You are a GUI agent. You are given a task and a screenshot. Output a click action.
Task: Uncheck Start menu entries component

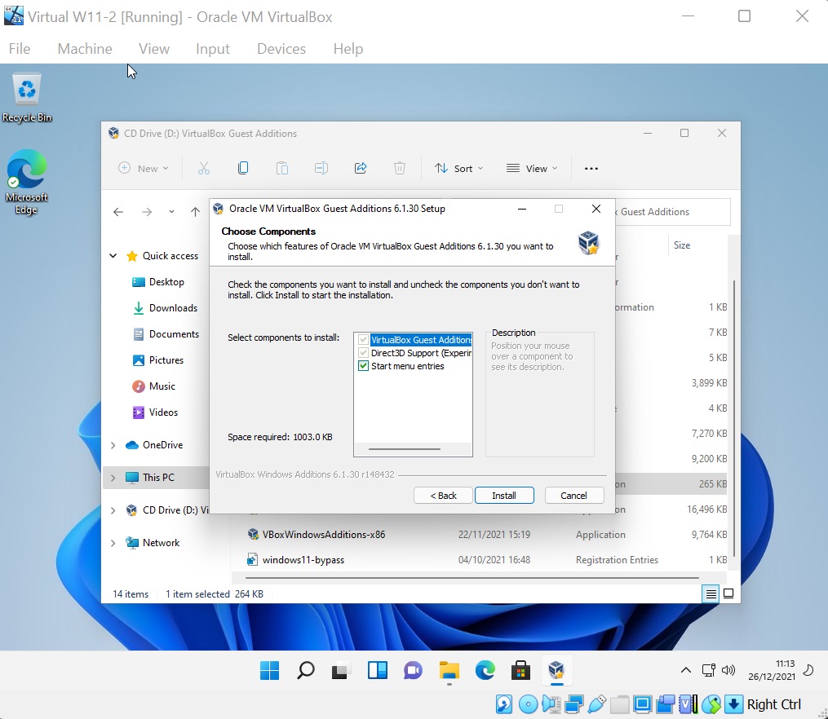click(x=363, y=366)
